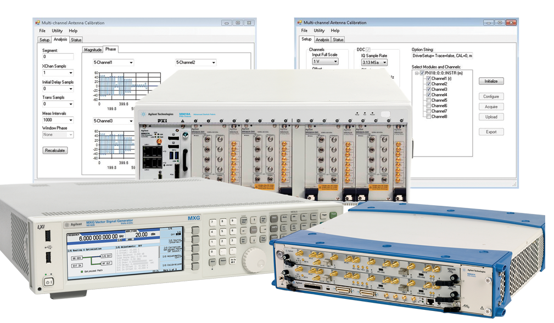Enable the Channel6 checkbox
554x323 pixels.
[x=429, y=106]
